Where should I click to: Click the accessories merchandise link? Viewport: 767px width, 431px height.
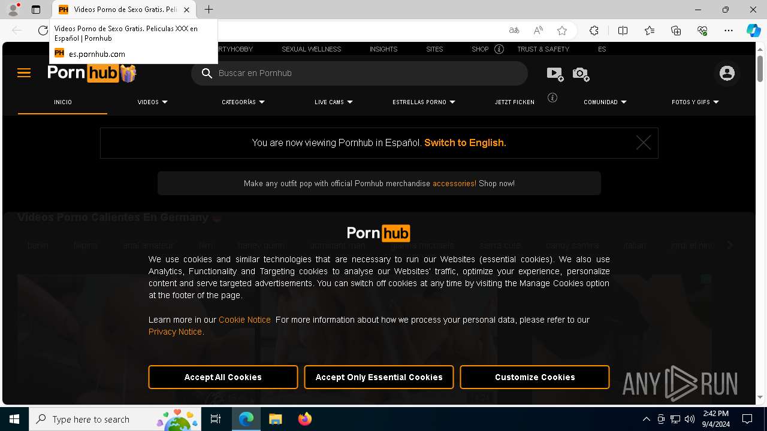pyautogui.click(x=454, y=183)
